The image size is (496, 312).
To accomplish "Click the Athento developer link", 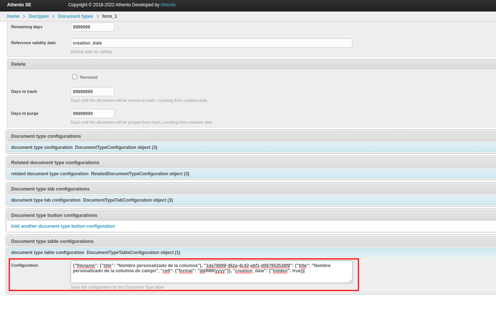I will pyautogui.click(x=168, y=5).
